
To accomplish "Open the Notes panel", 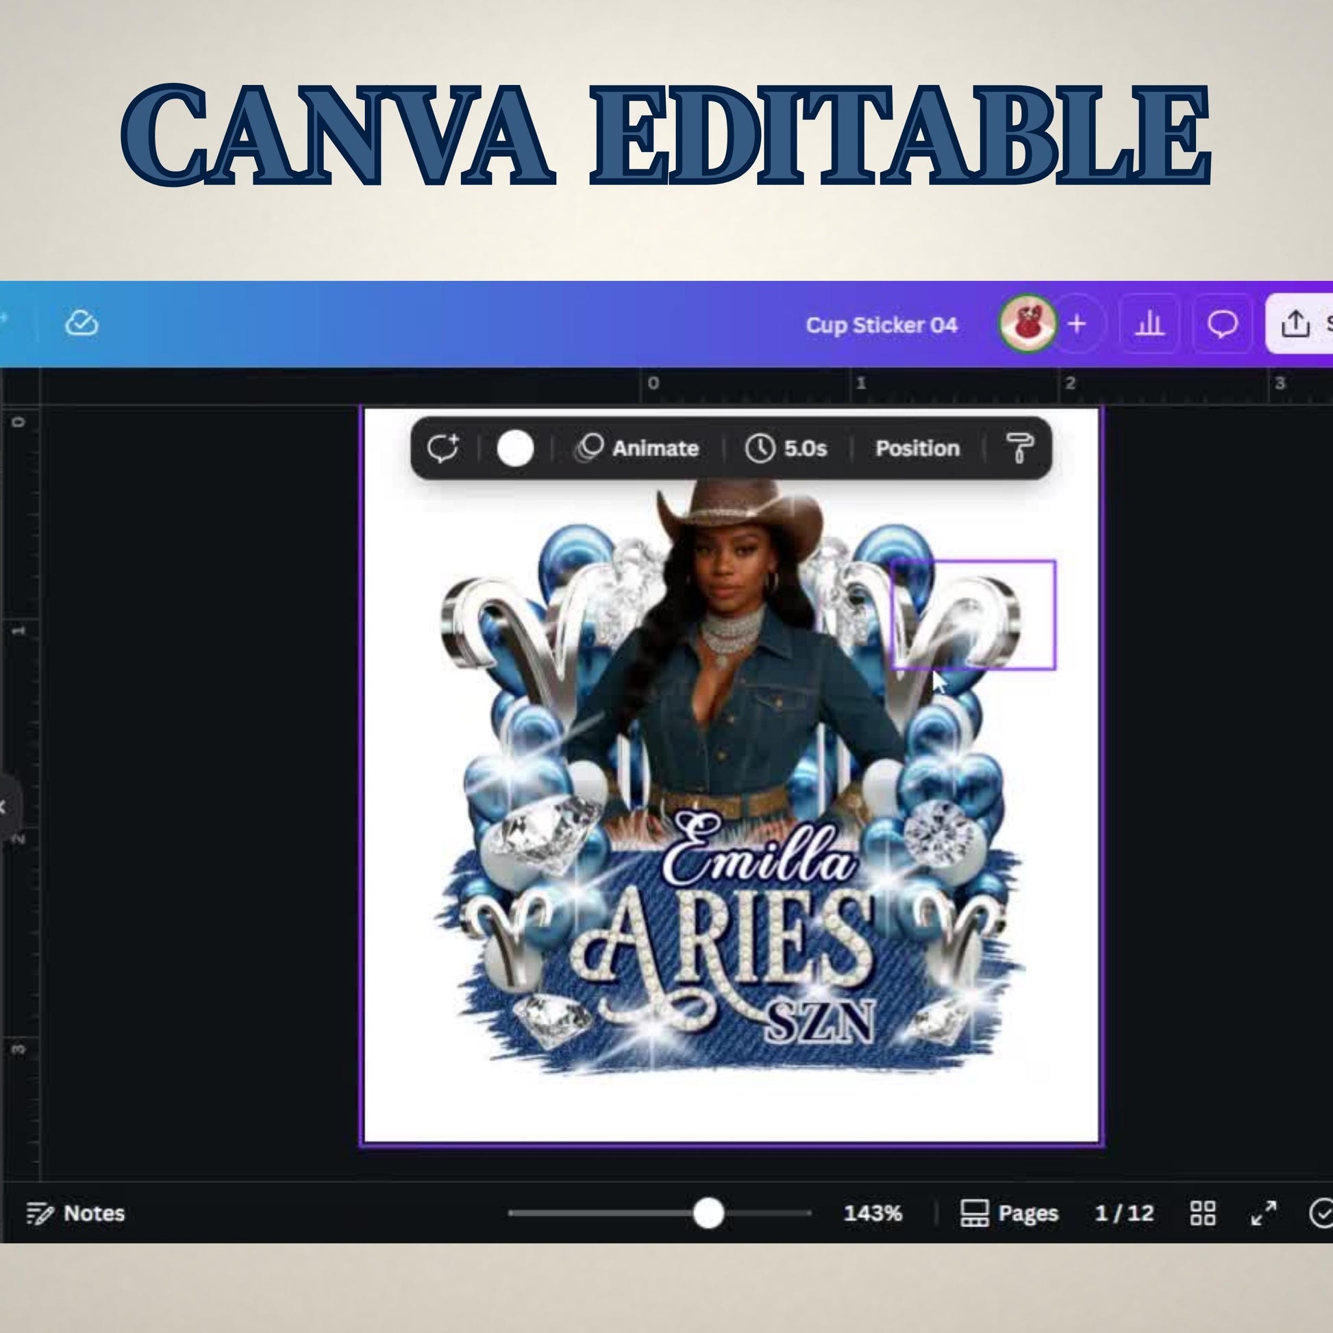I will 76,1213.
